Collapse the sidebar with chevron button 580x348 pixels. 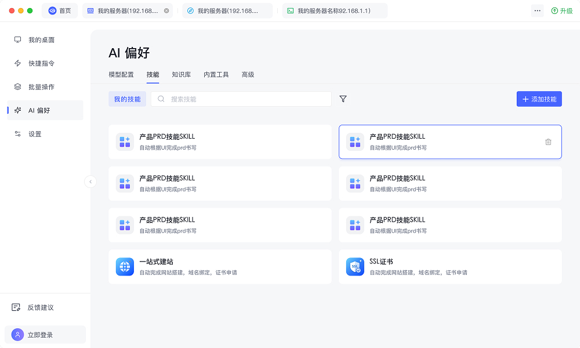[90, 182]
